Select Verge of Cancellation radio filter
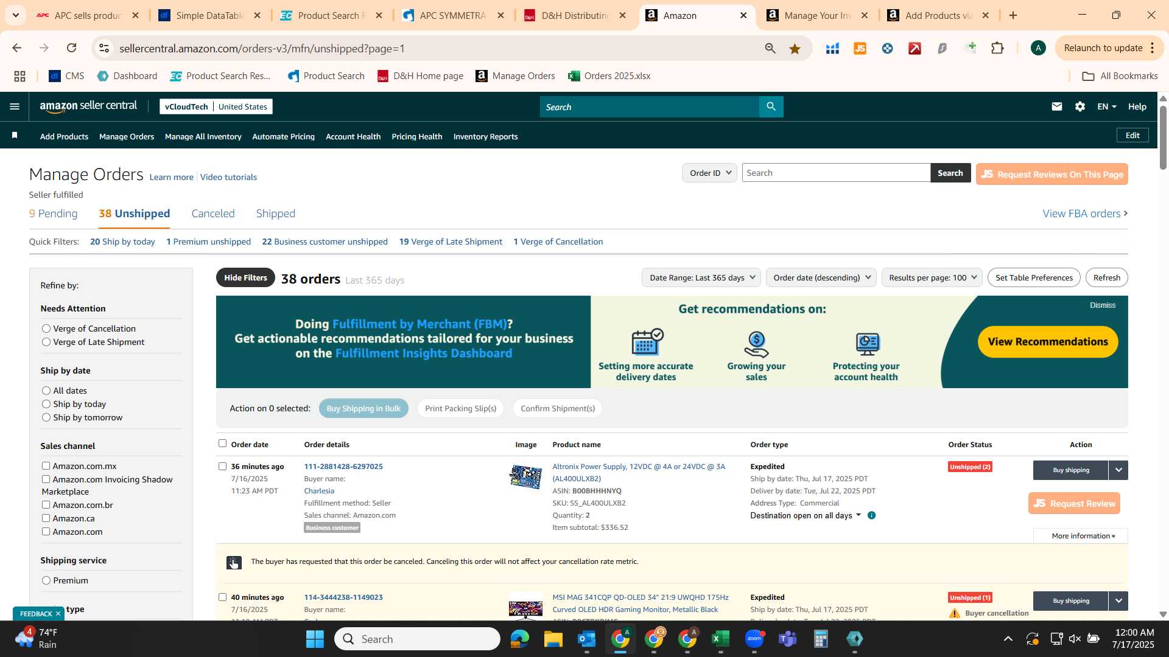1169x657 pixels. 46,328
